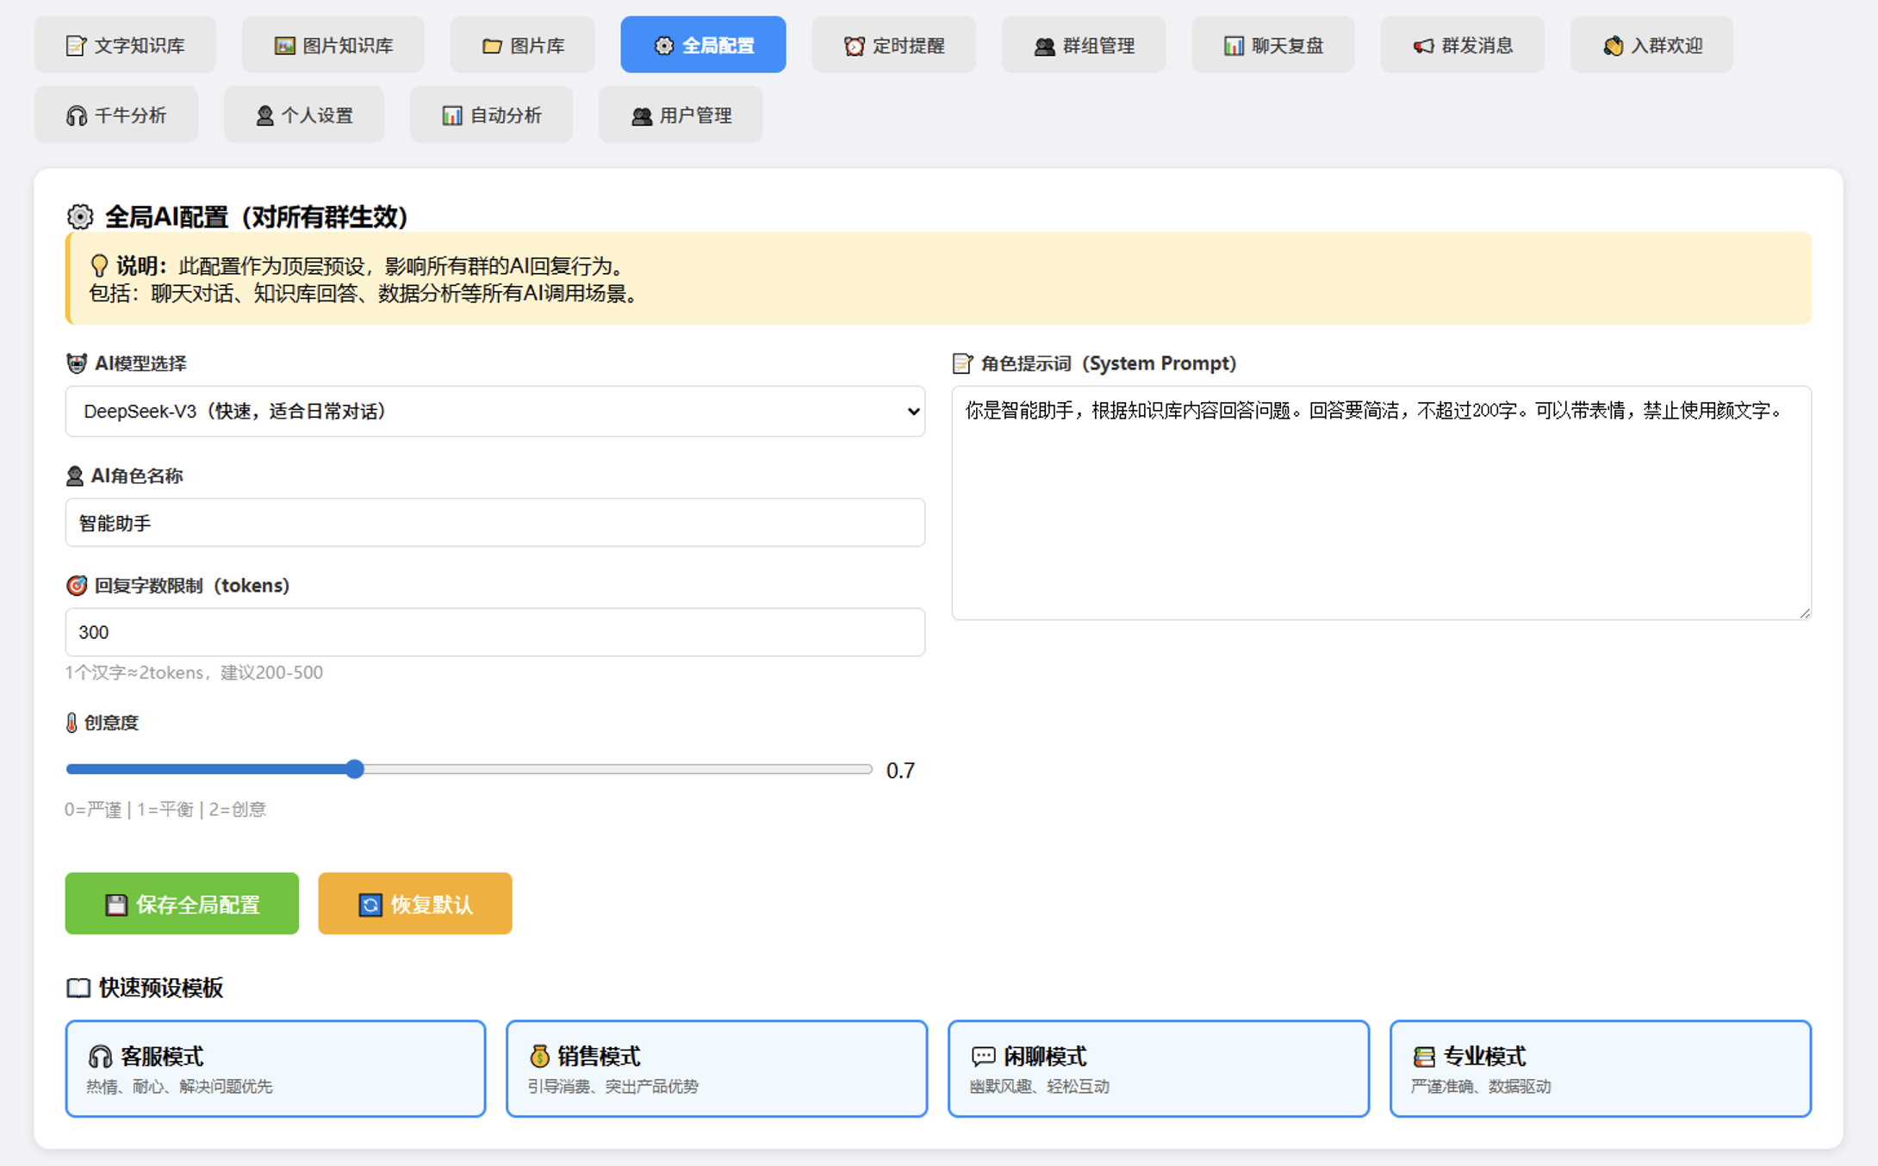Viewport: 1878px width, 1166px height.
Task: Click the person icon on 个人设置
Action: point(264,115)
